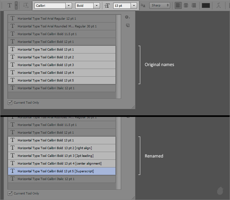Toggle text orientation icon
This screenshot has height=200, width=230.
(x=26, y=5)
